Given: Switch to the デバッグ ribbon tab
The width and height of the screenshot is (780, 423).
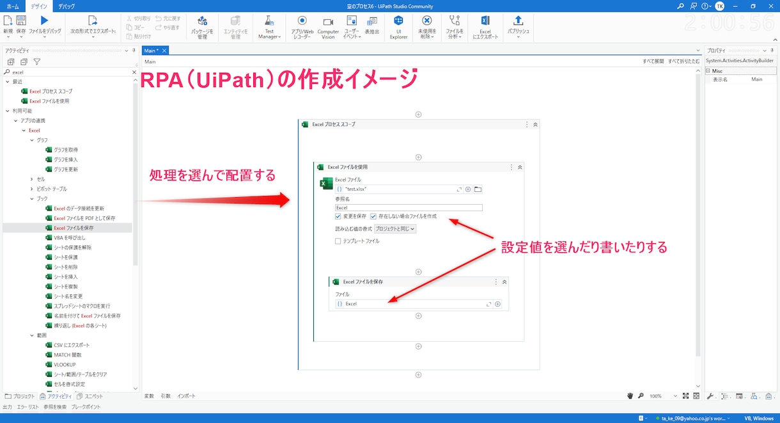Looking at the screenshot, I should 66,6.
